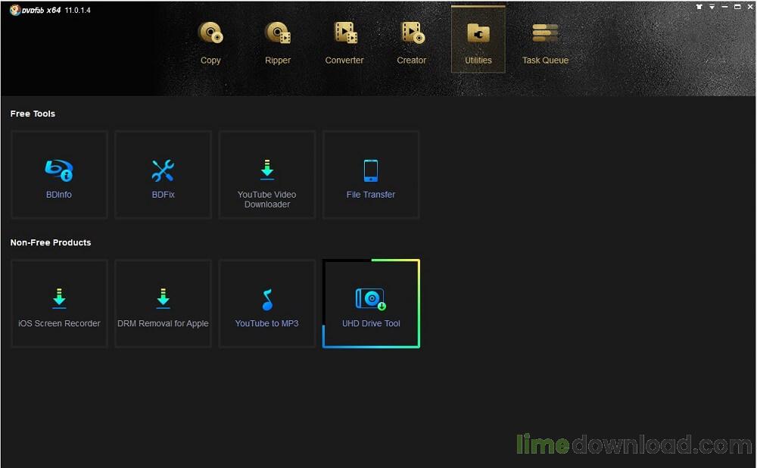This screenshot has height=468, width=757.
Task: Launch the UHD Drive Tool
Action: 371,304
